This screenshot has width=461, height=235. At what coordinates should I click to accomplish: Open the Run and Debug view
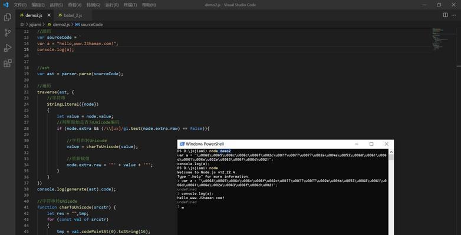tap(8, 48)
